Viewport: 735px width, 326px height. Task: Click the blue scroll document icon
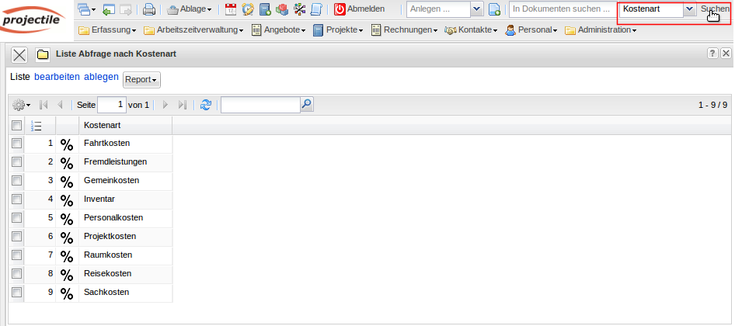coord(316,9)
